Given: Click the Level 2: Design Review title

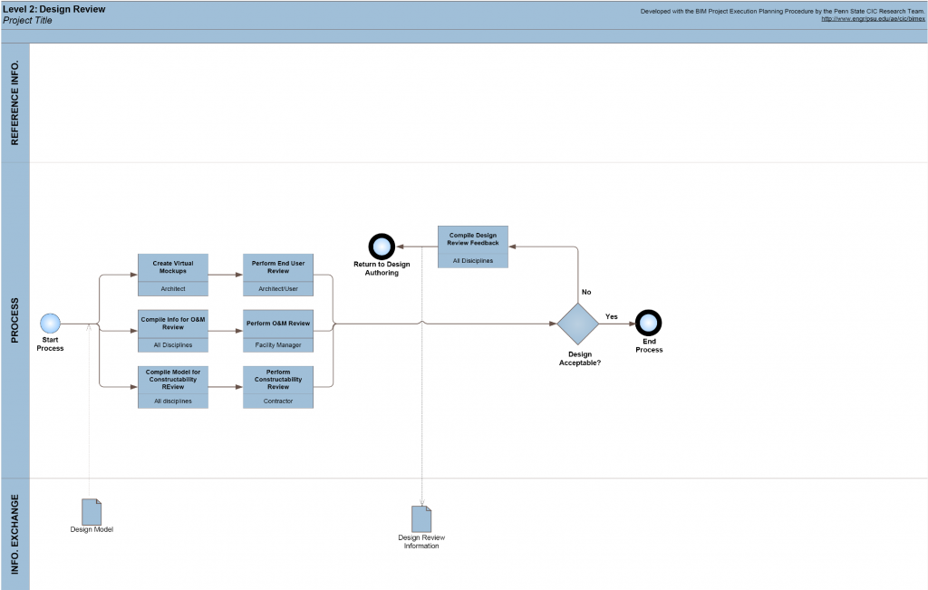Looking at the screenshot, I should (54, 9).
